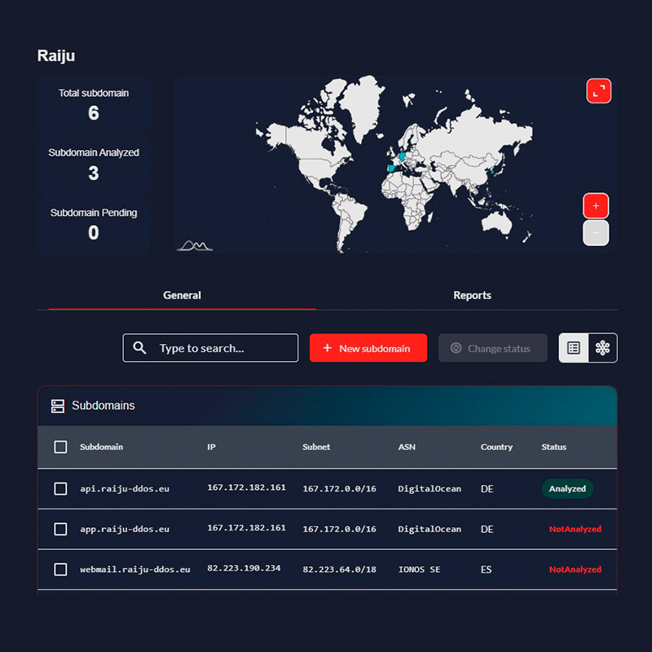
Task: Check the webmail.raiju-ddos.eu row checkbox
Action: (x=60, y=569)
